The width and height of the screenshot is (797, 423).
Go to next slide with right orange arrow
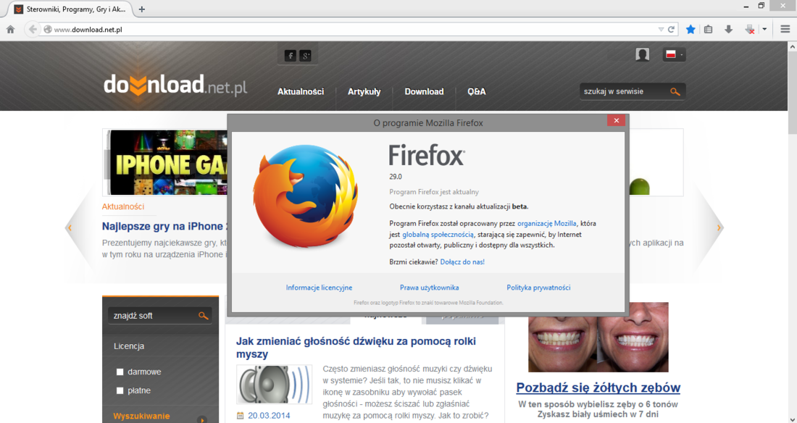pos(719,227)
